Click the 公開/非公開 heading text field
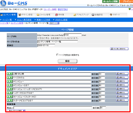Screen dimensions: 133x113 click(x=52, y=74)
